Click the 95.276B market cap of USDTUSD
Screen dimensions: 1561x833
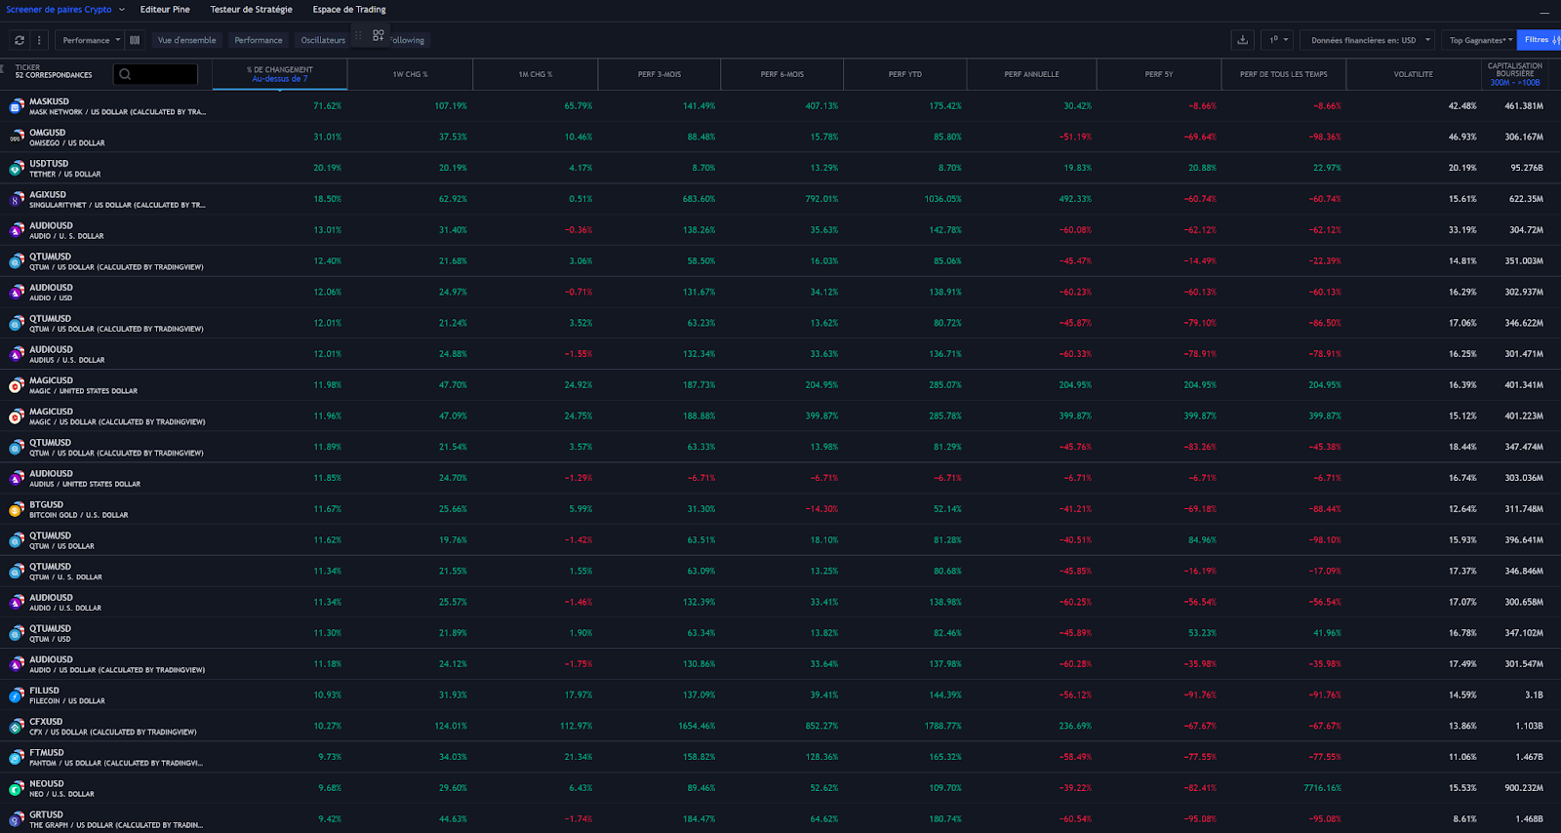[x=1527, y=168]
